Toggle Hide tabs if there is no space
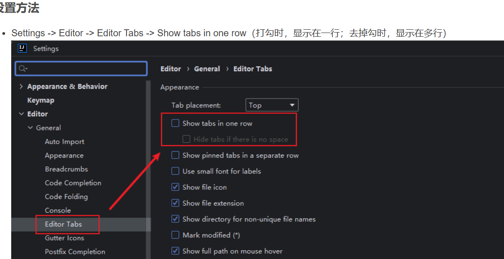The width and height of the screenshot is (504, 259). tap(186, 139)
